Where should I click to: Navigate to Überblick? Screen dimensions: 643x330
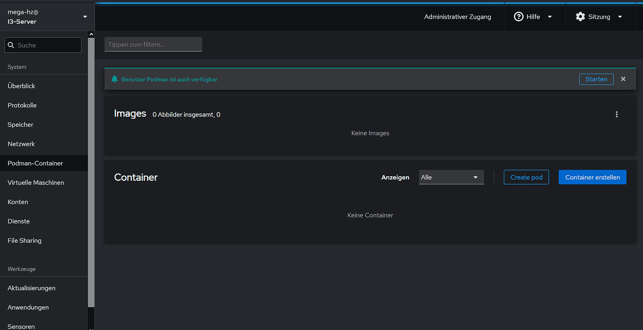click(21, 86)
